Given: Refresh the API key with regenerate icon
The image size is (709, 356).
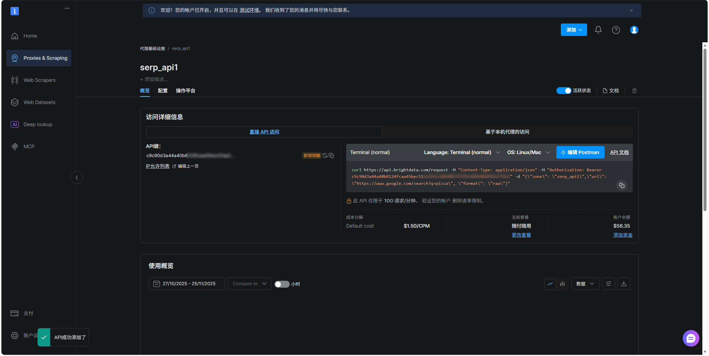Looking at the screenshot, I should tap(325, 155).
